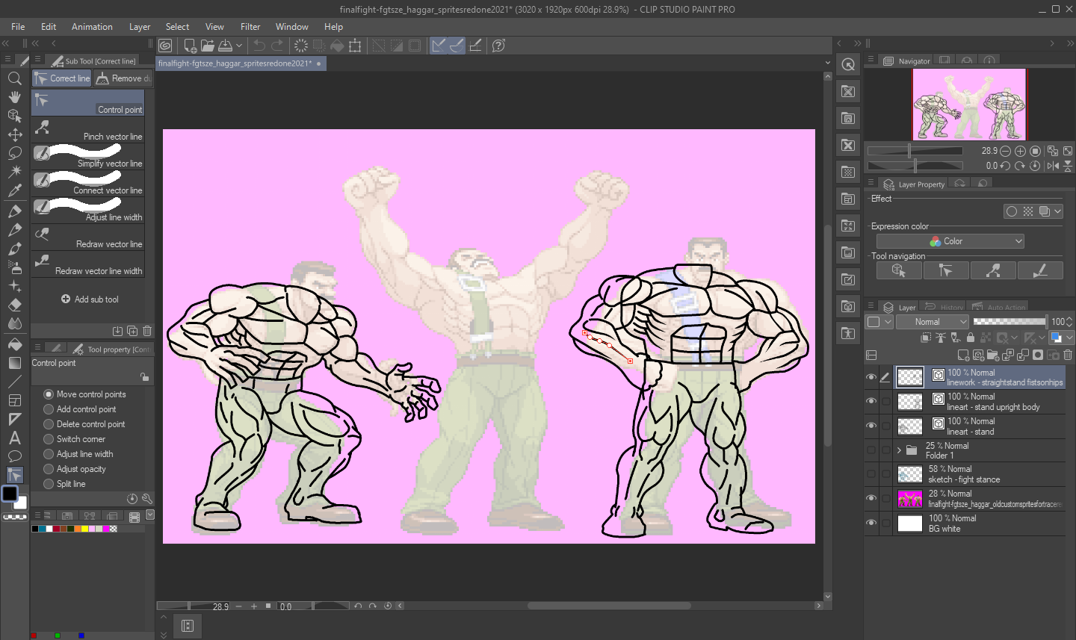The image size is (1076, 640).
Task: Click the Remove dust tool group tab
Action: 123,78
